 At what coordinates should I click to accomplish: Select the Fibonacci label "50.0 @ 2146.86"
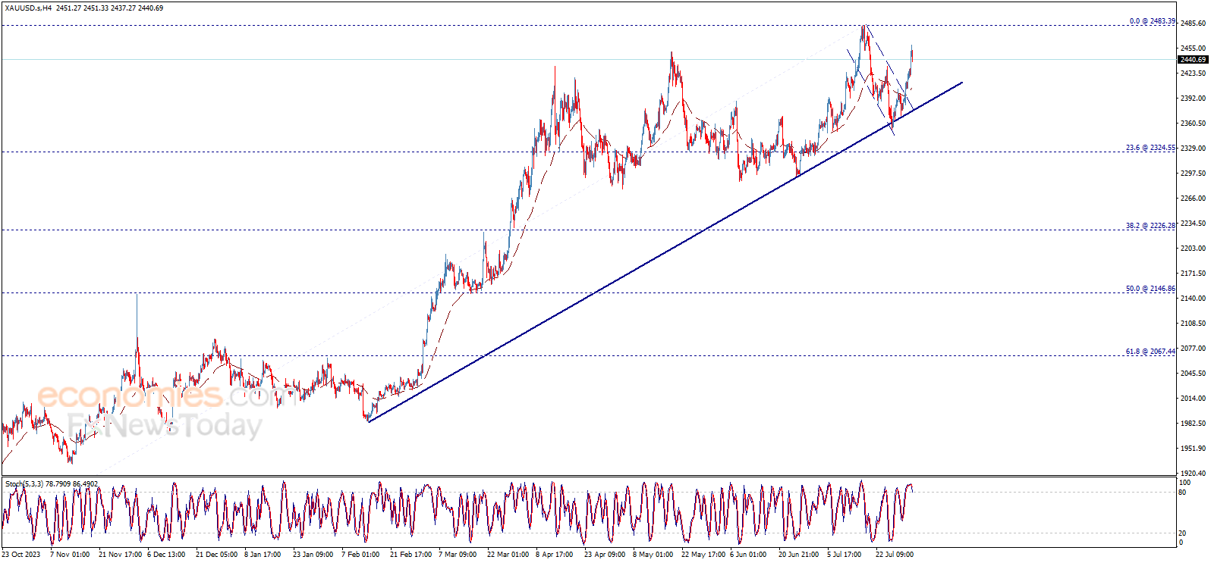(1150, 289)
